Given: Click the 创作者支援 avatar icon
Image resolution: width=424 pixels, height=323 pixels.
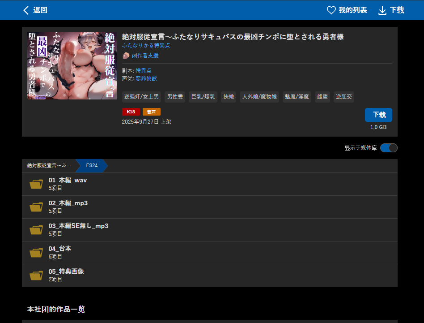Looking at the screenshot, I should point(126,56).
